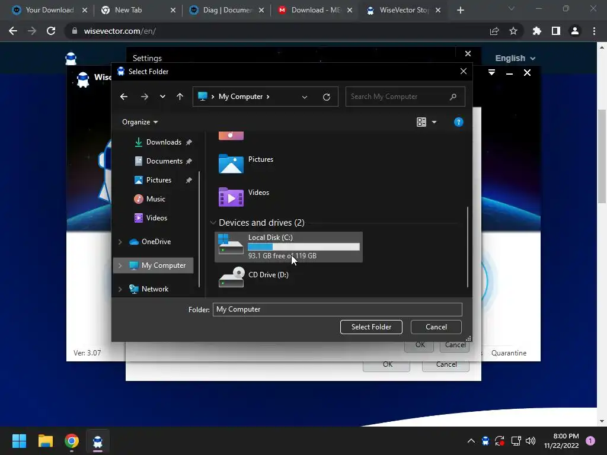Screen dimensions: 607x455
Task: Open File Explorer from taskbar
Action: click(45, 441)
